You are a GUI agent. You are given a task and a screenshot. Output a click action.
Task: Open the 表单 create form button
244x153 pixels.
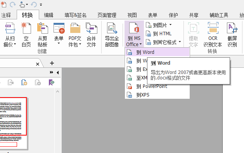(x=59, y=34)
